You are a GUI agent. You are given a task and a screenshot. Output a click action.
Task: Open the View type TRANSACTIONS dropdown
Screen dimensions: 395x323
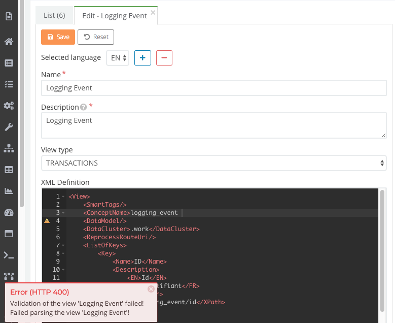213,163
